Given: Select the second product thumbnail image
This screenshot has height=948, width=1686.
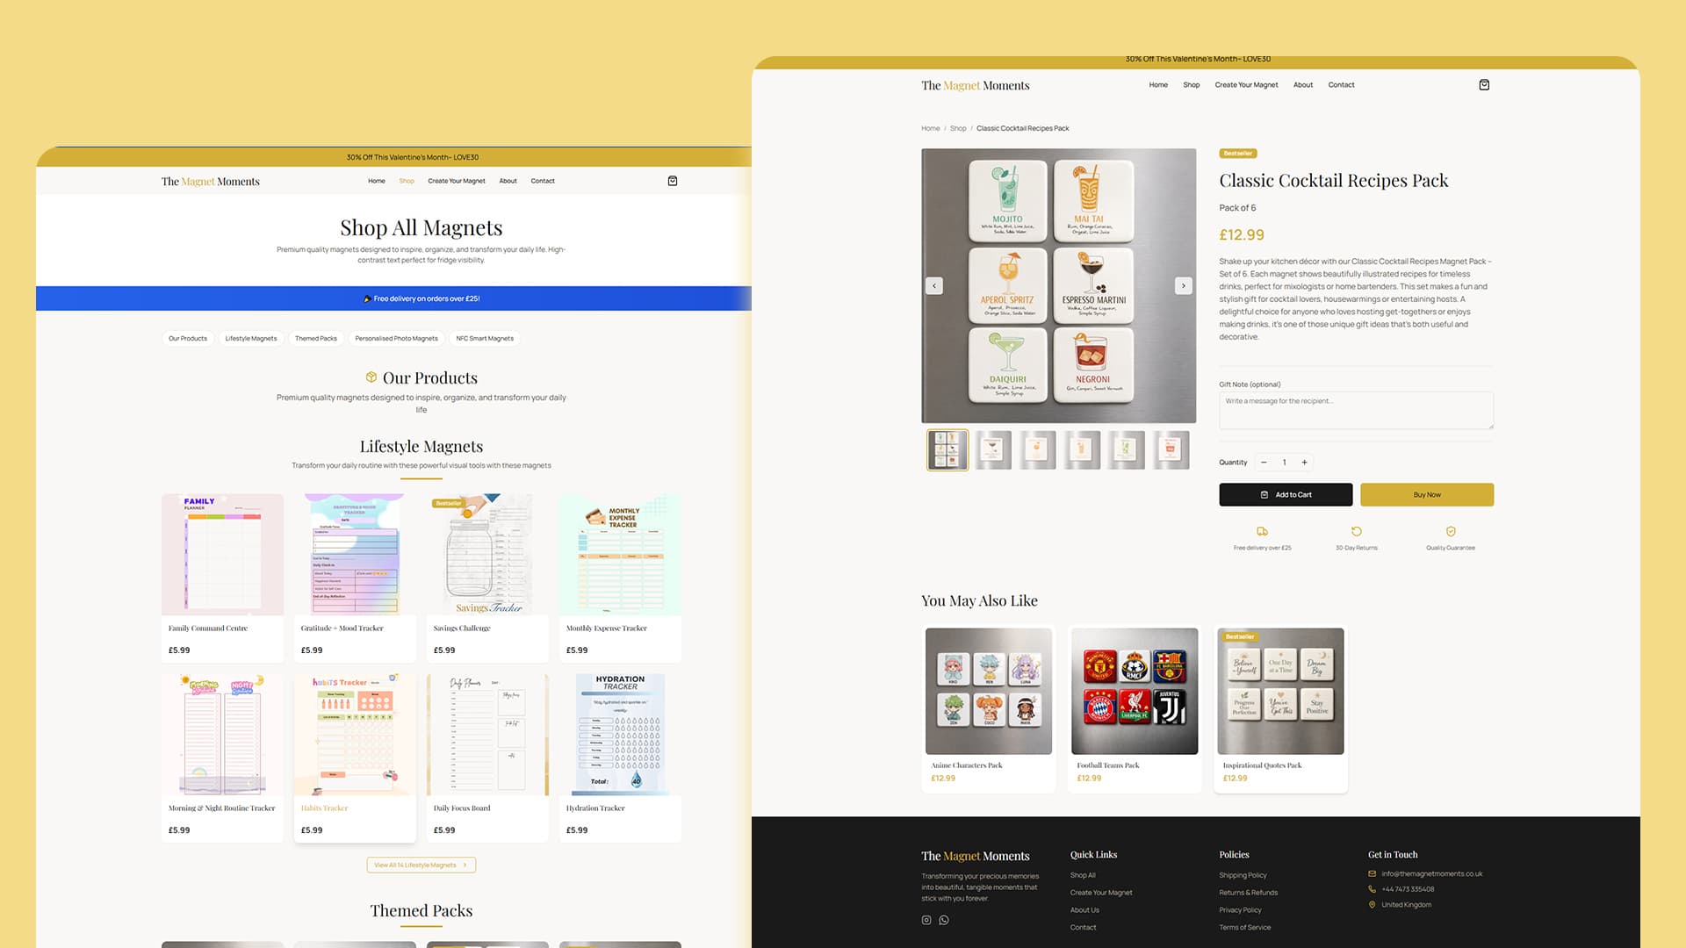Looking at the screenshot, I should (993, 449).
